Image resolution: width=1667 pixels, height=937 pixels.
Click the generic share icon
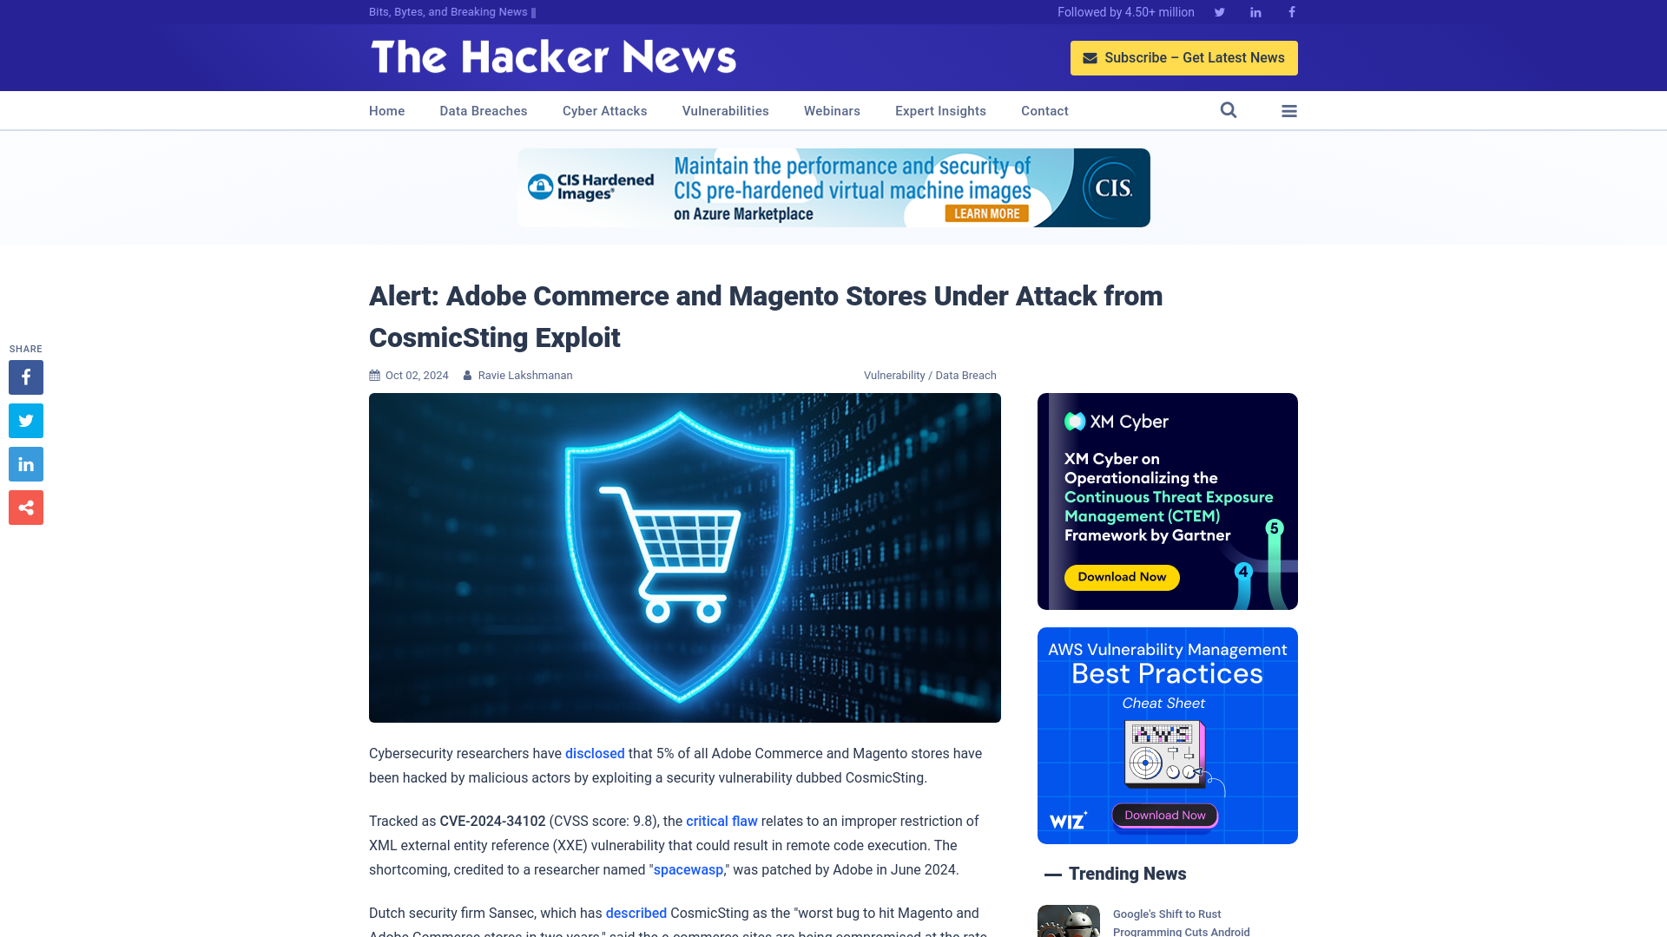coord(25,507)
